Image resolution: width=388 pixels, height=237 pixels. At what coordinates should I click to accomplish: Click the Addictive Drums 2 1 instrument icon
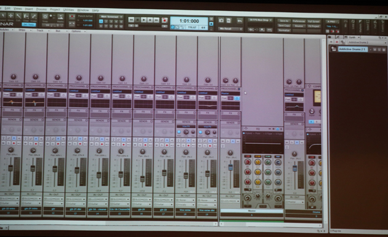pos(334,49)
